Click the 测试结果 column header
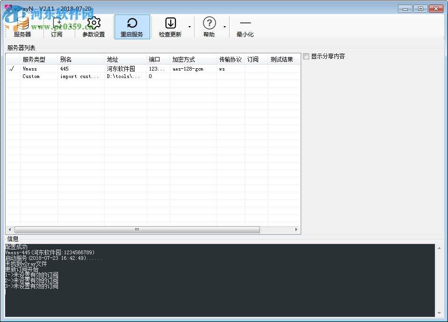The width and height of the screenshot is (448, 322). coord(284,59)
